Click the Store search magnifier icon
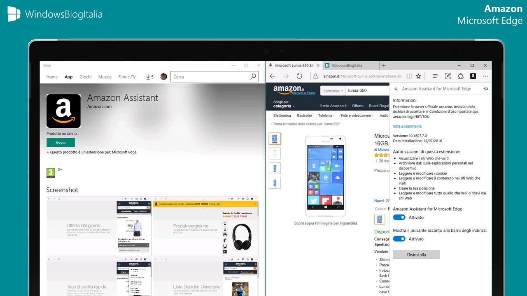527x296 pixels. (253, 76)
